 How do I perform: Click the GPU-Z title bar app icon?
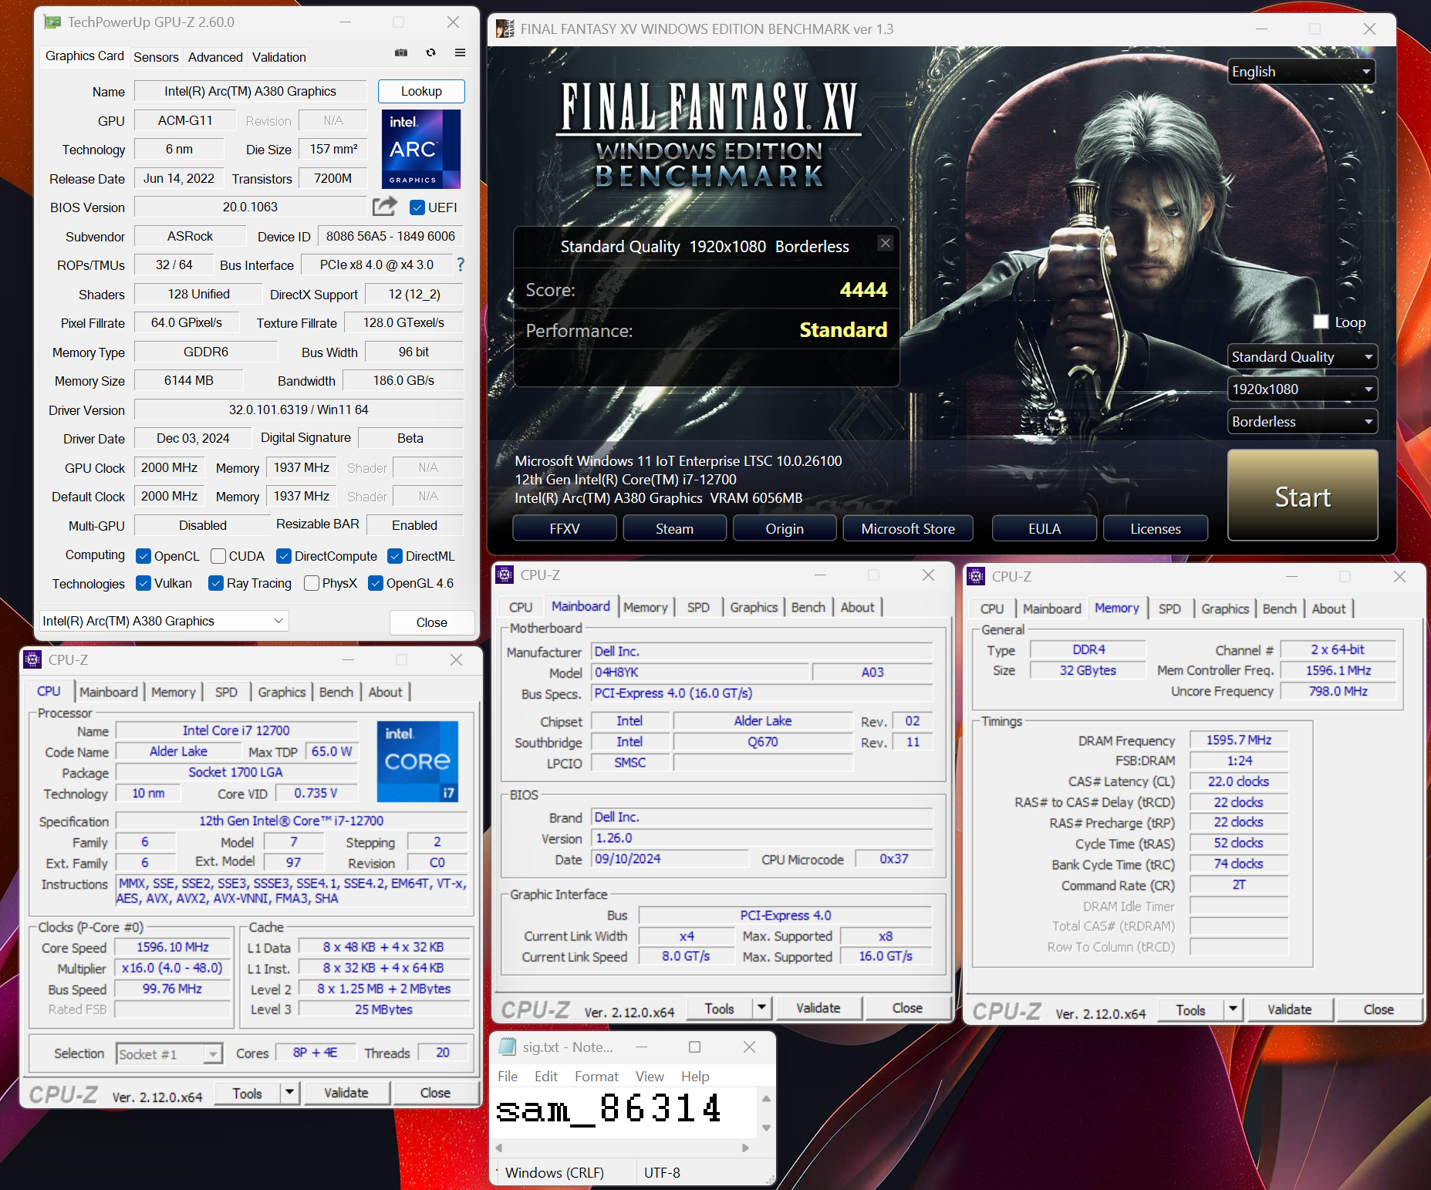pyautogui.click(x=52, y=22)
